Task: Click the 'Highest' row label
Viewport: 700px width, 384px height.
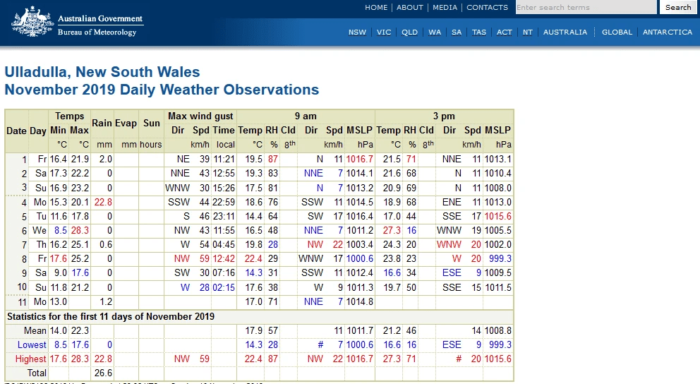Action: coord(30,359)
